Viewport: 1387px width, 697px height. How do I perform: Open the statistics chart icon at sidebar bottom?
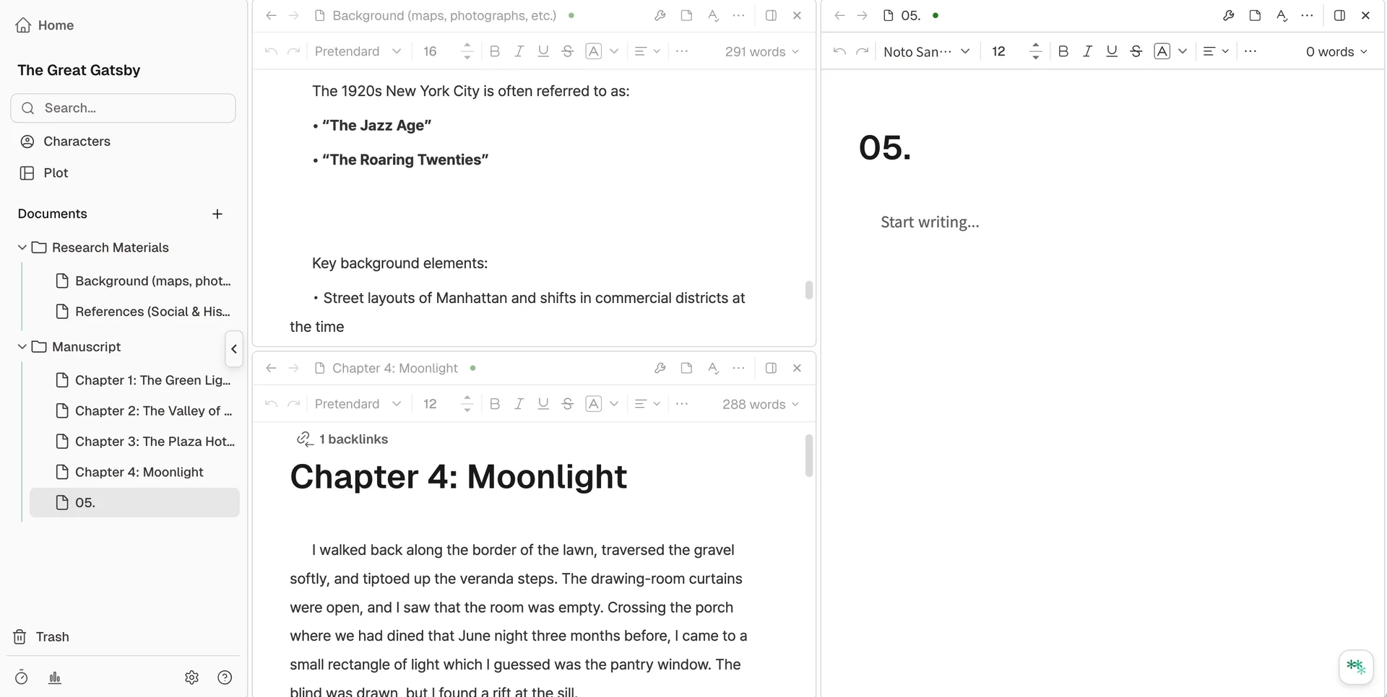click(55, 678)
